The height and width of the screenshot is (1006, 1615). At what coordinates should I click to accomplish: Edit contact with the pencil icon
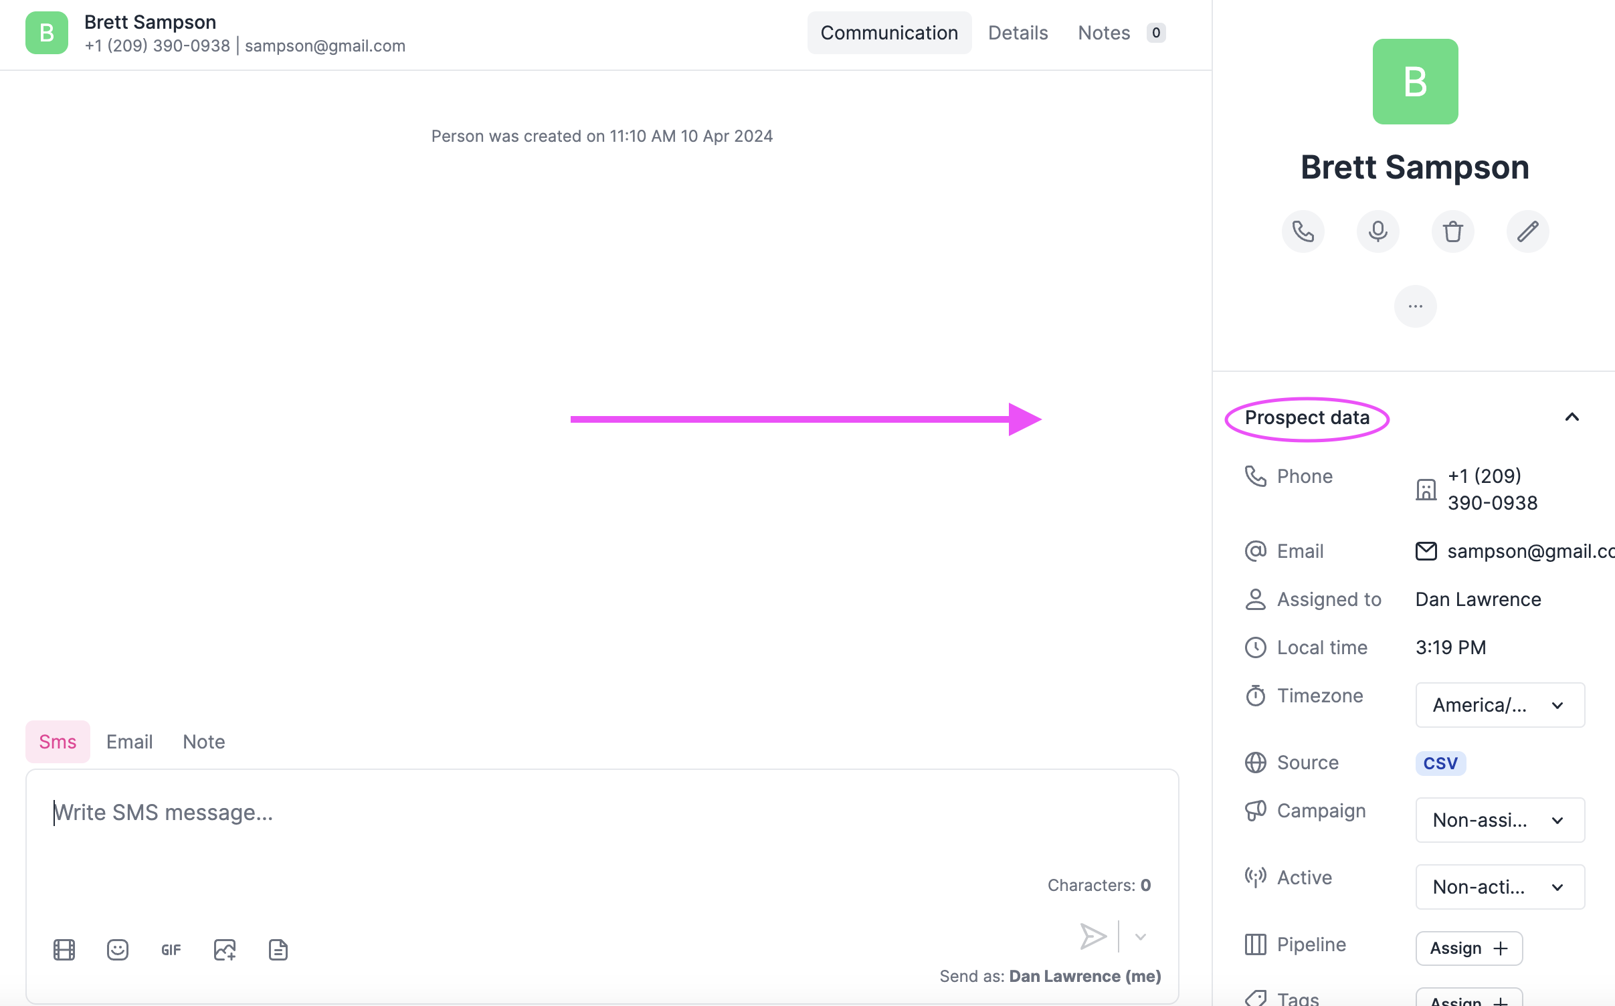tap(1527, 231)
